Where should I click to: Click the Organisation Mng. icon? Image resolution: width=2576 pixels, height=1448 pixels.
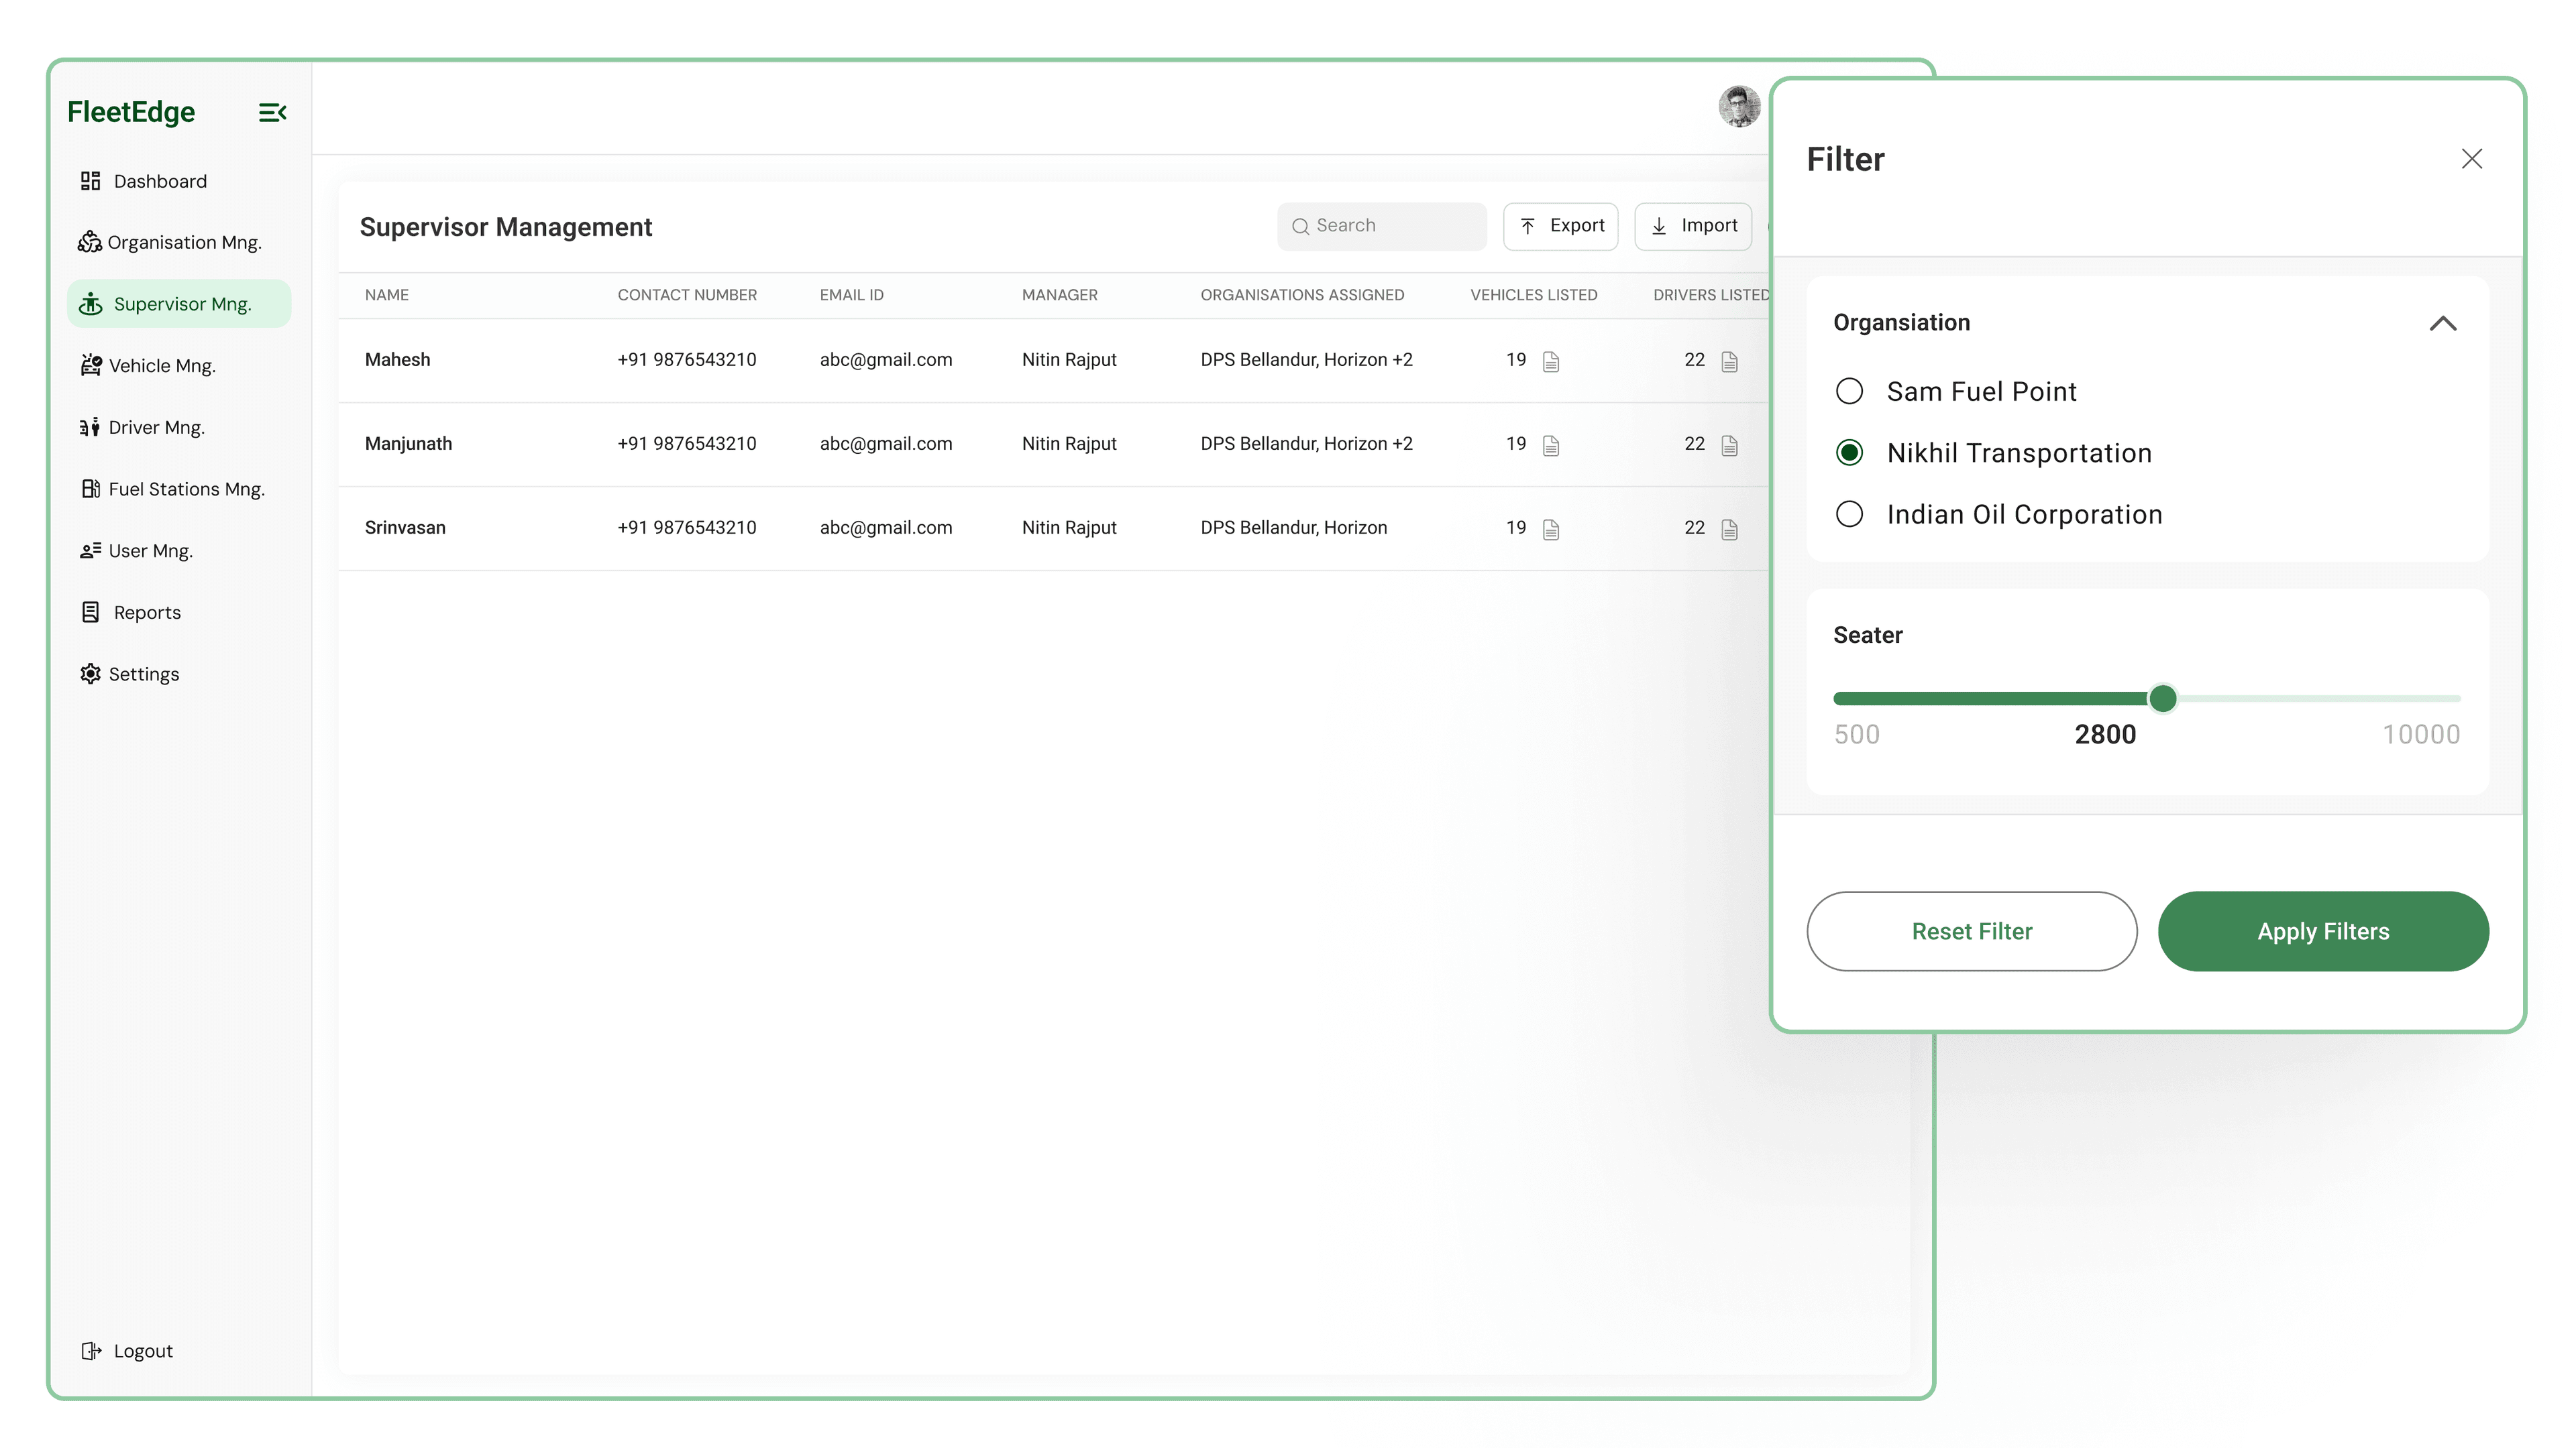point(90,242)
